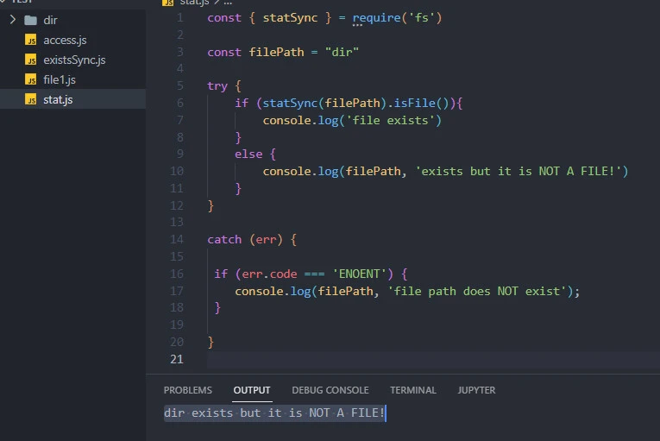Open existsSync.js from the file list

tap(74, 60)
